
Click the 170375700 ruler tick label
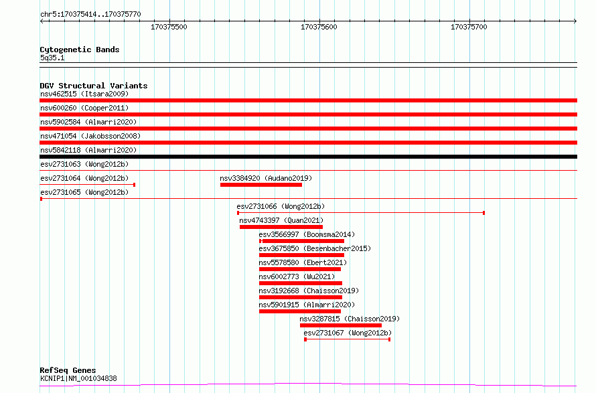pos(469,27)
